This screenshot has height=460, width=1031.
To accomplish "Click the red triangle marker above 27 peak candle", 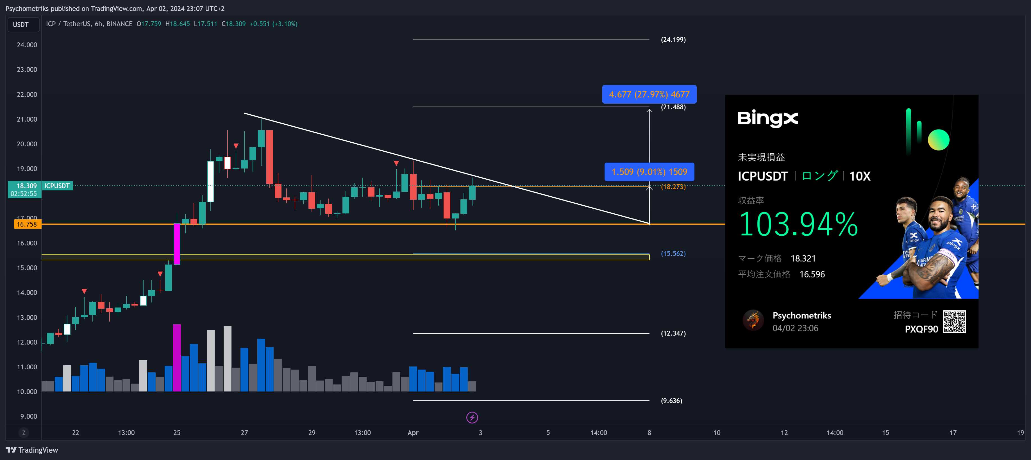I will (x=236, y=146).
